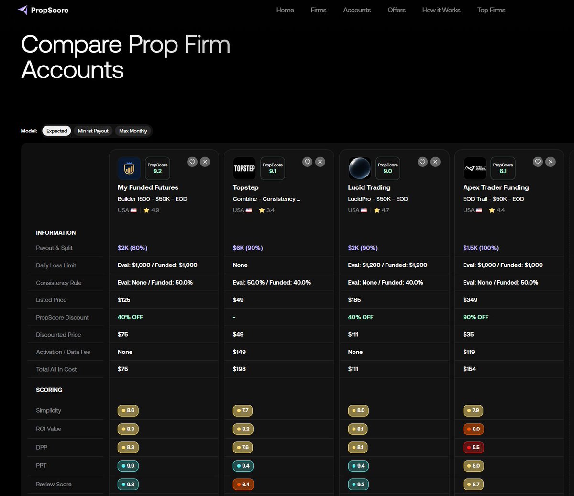Open the Accounts page
This screenshot has width=574, height=496.
[357, 10]
